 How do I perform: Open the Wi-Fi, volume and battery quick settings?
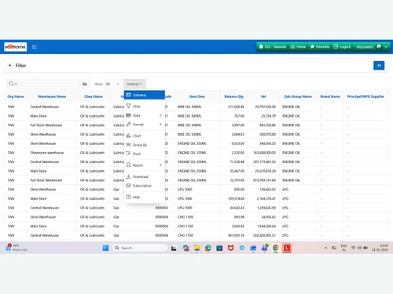click(x=359, y=248)
